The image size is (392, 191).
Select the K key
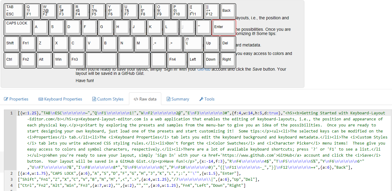click(155, 28)
